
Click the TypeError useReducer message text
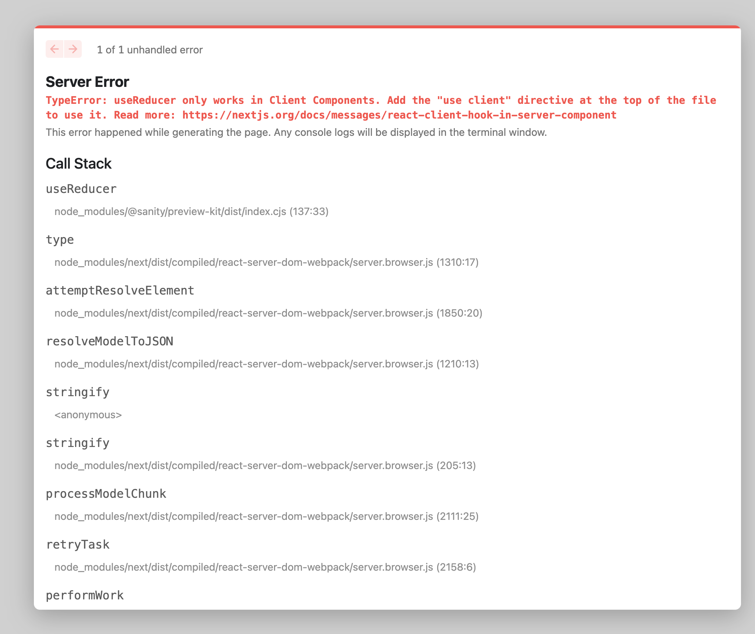click(381, 108)
